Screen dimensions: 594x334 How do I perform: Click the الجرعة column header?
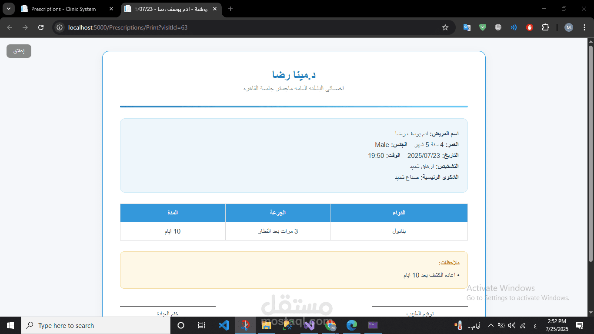[278, 213]
